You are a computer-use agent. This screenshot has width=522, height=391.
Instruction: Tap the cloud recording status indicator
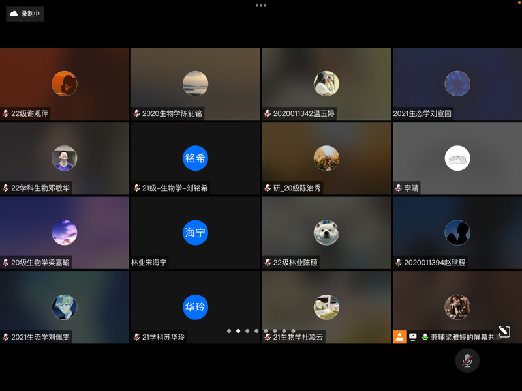pyautogui.click(x=25, y=13)
